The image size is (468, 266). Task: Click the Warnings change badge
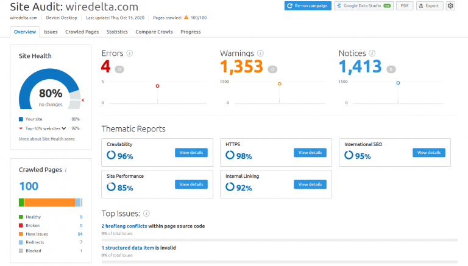272,69
